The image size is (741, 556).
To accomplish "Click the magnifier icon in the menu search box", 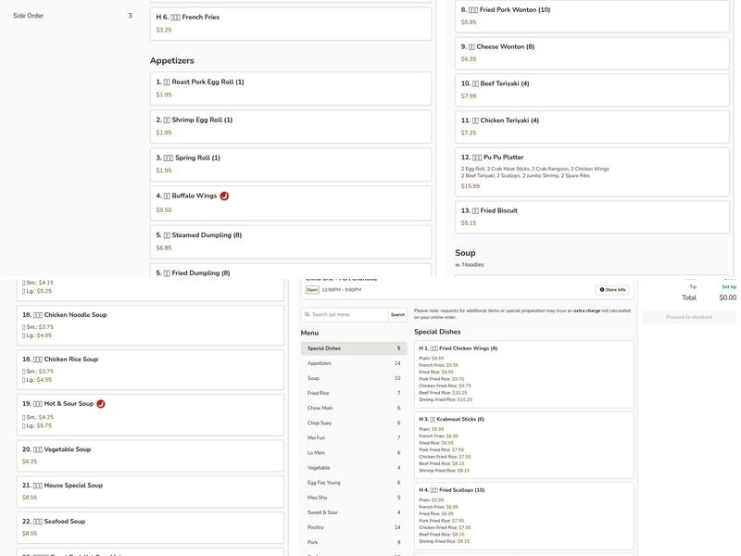I will pos(308,315).
